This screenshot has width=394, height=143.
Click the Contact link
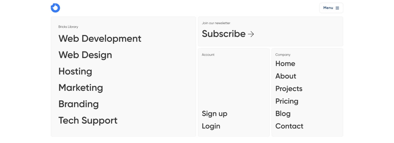pyautogui.click(x=289, y=126)
